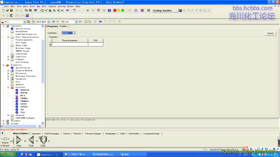Viewport: 280px width, 157px height.
Task: Click the blue X results icon
Action: [109, 10]
